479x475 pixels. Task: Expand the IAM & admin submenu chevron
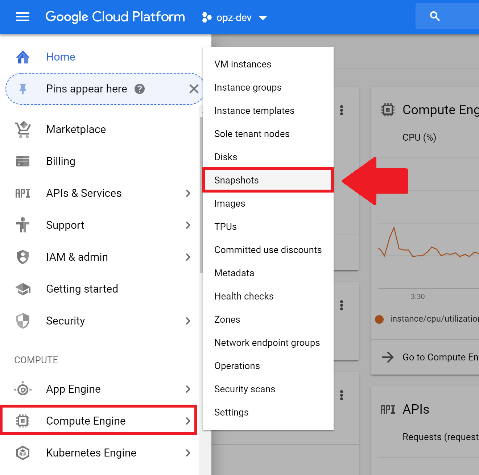188,257
